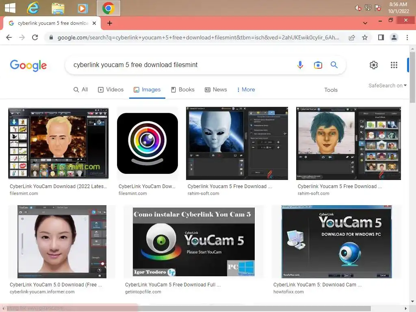Select the cyberlink youcam browser tab

(x=52, y=23)
